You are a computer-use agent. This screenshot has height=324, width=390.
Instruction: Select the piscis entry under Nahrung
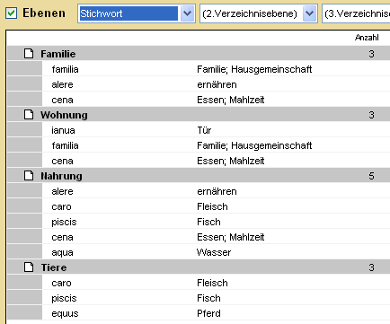pyautogui.click(x=216, y=222)
